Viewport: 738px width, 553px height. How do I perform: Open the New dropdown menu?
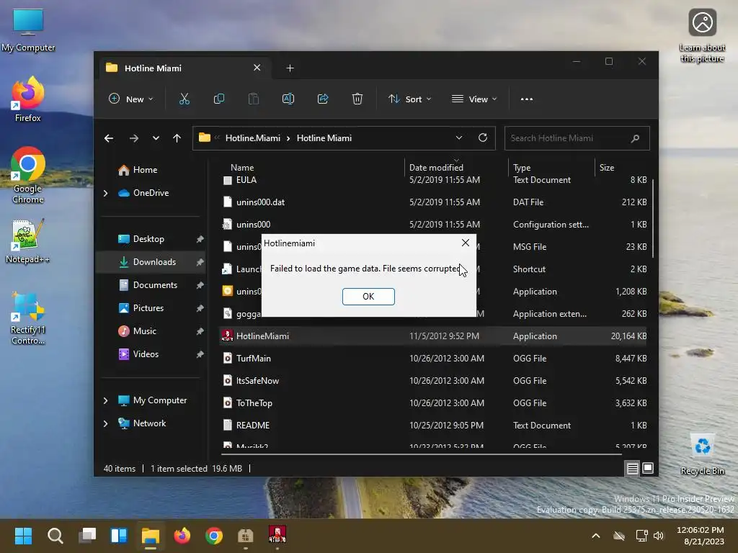(x=131, y=99)
